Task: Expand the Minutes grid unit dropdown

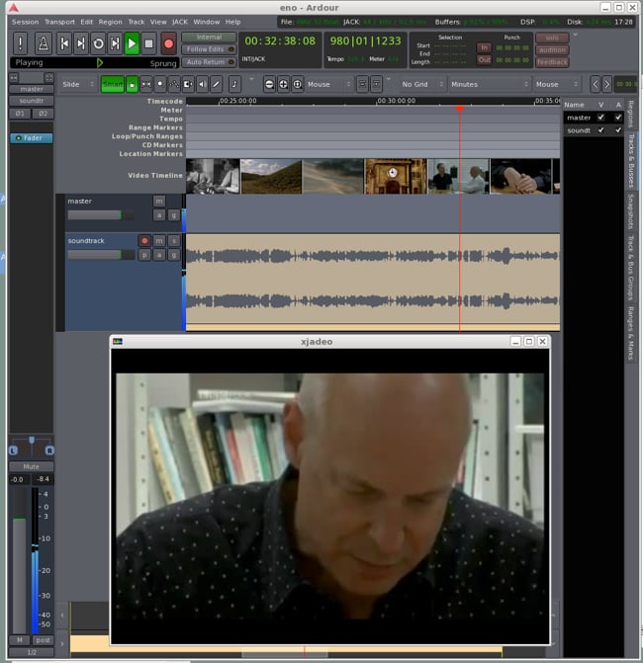Action: point(487,84)
